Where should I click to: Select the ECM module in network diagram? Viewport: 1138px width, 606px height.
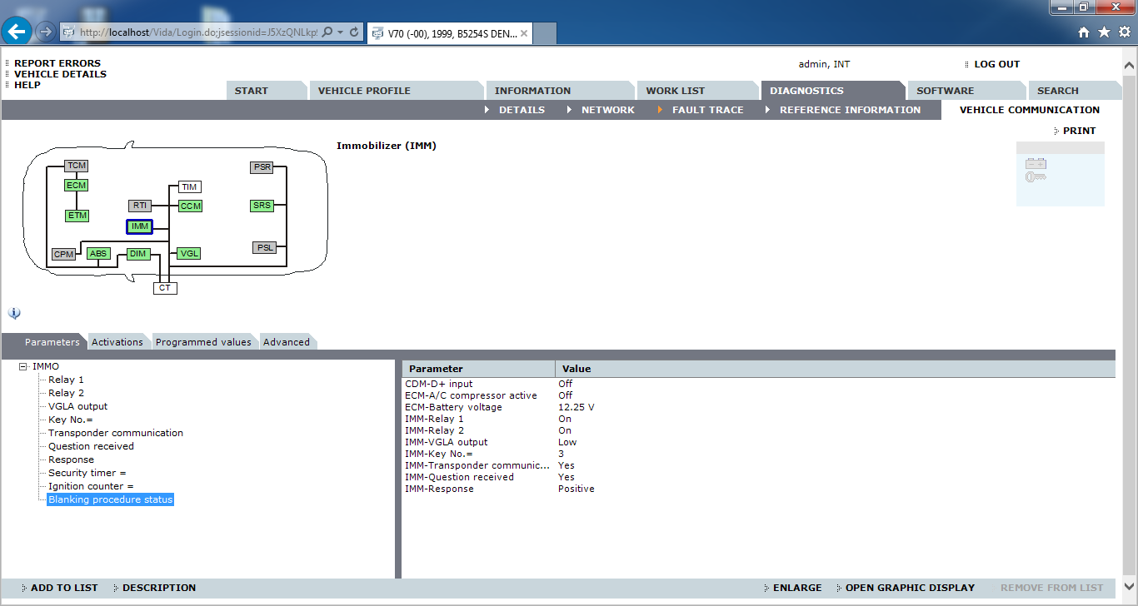76,185
